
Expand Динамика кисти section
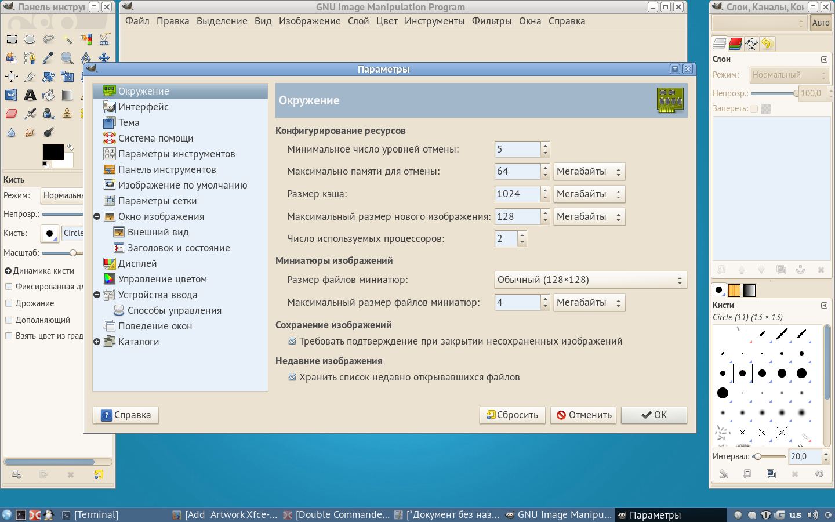coord(8,271)
